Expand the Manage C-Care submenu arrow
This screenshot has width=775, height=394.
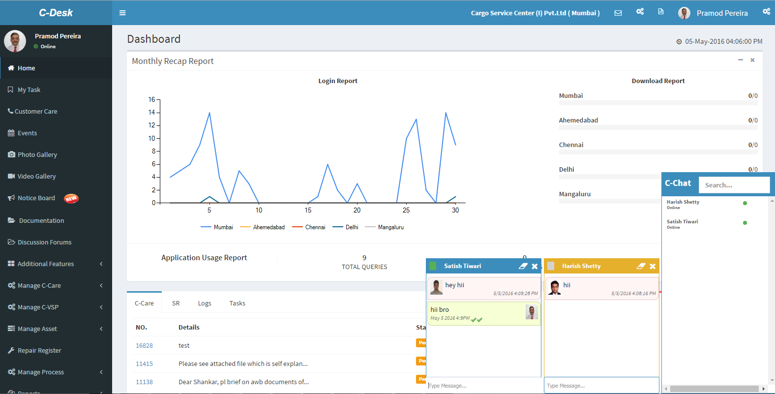(101, 285)
